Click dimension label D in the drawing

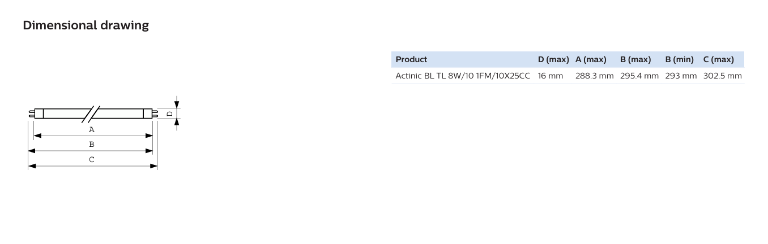click(169, 114)
